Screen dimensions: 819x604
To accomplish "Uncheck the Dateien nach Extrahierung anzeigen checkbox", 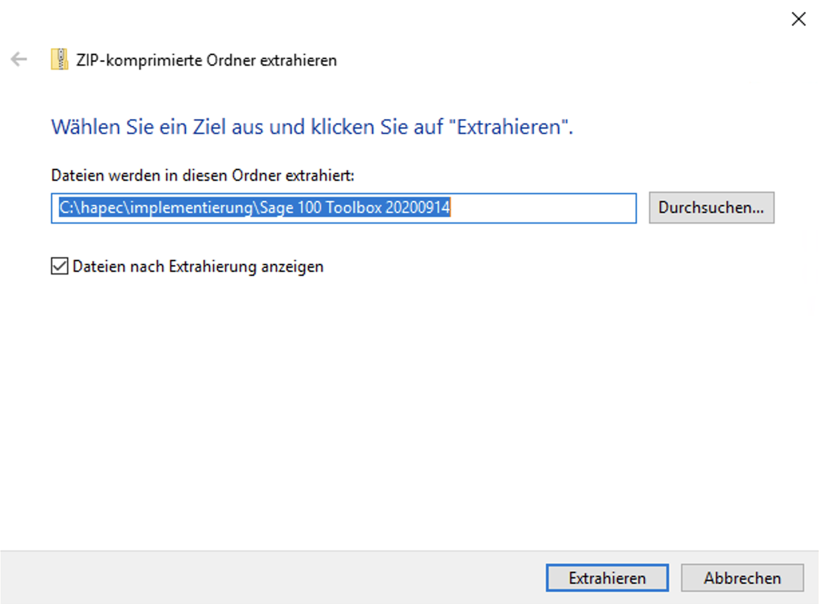I will (60, 267).
